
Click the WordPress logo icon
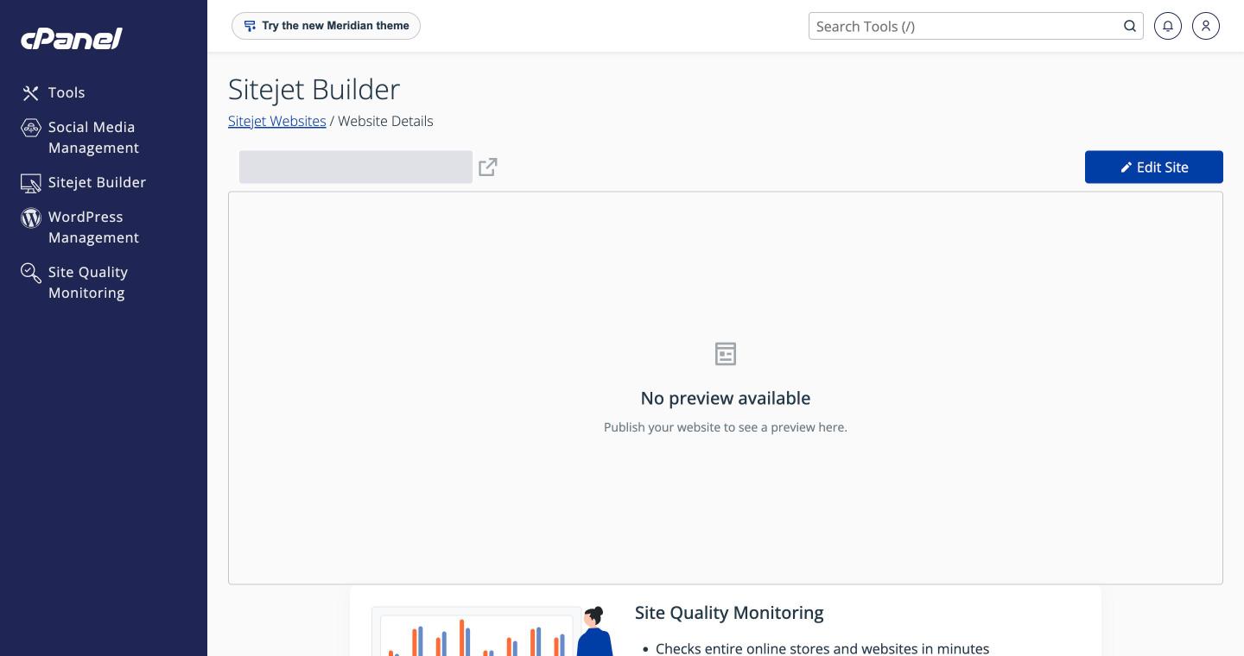tap(31, 218)
